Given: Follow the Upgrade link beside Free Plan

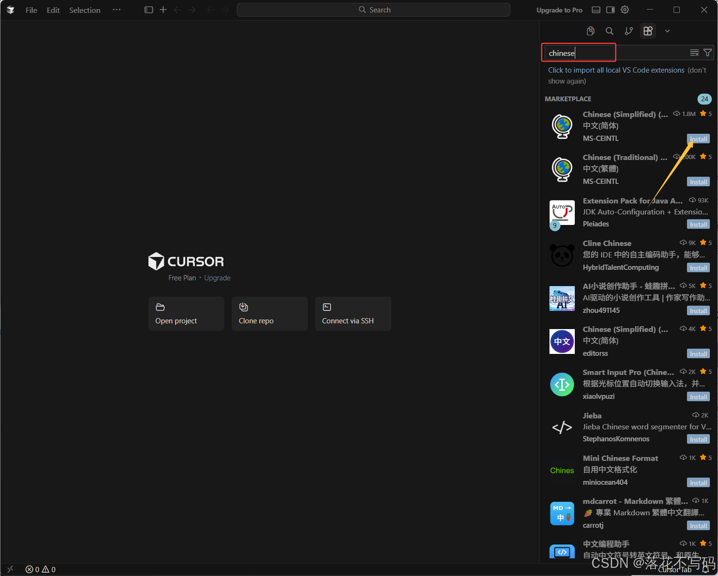Looking at the screenshot, I should pyautogui.click(x=217, y=278).
